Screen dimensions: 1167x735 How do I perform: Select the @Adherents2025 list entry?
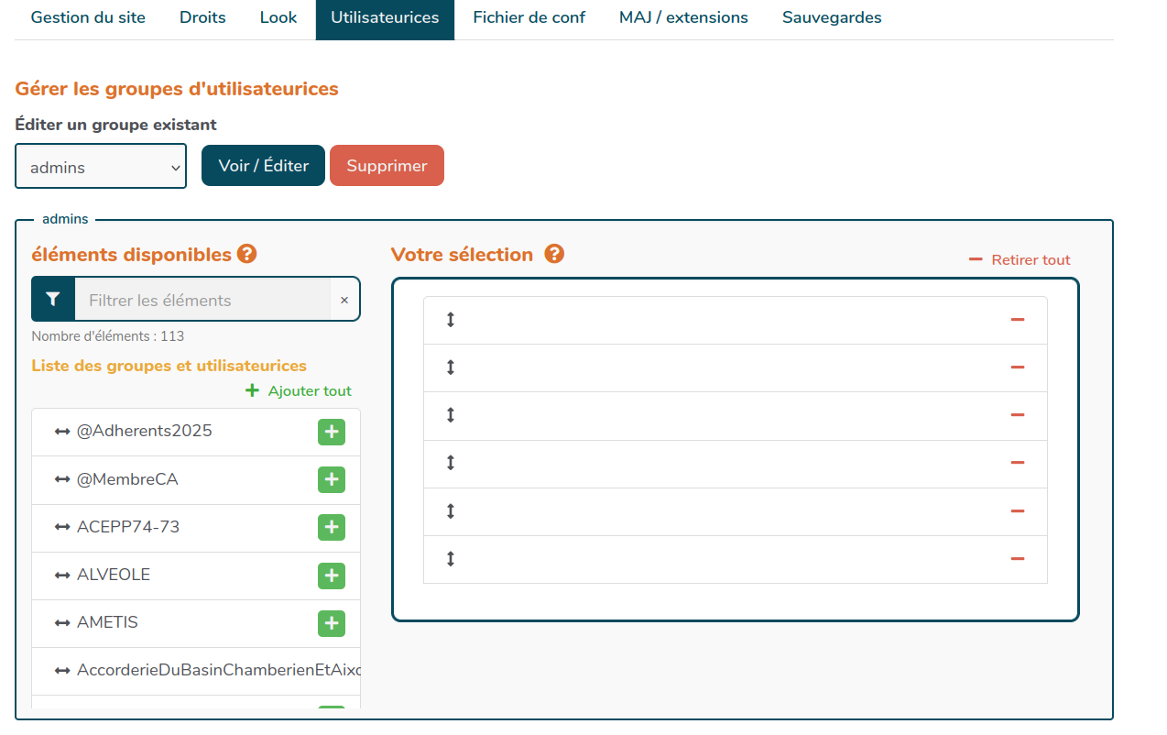pyautogui.click(x=196, y=432)
